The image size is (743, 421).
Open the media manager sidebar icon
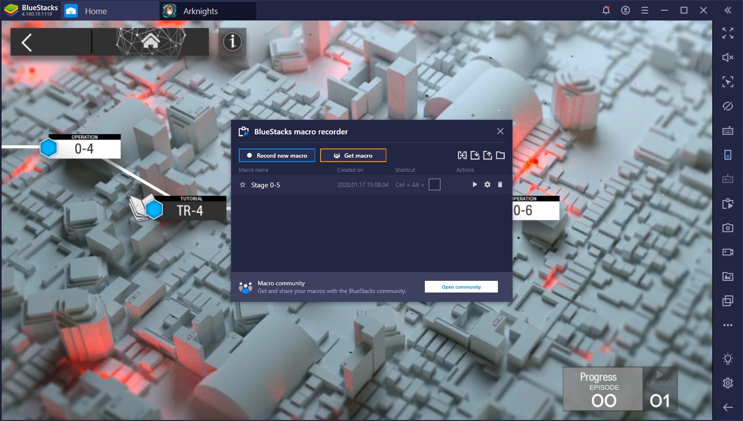(728, 276)
